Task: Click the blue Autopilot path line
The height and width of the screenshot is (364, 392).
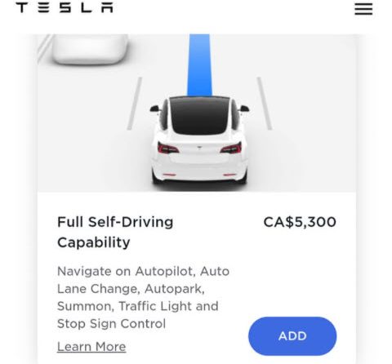Action: (199, 65)
